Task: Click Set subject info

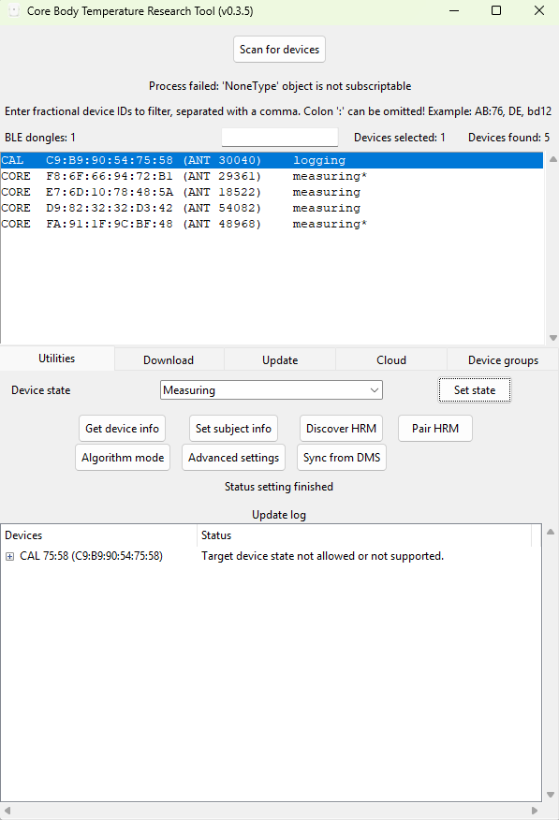Action: [x=233, y=429]
